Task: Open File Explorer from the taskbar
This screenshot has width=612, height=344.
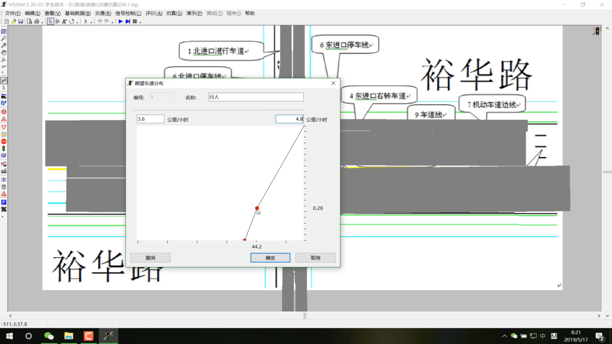Action: coord(68,336)
